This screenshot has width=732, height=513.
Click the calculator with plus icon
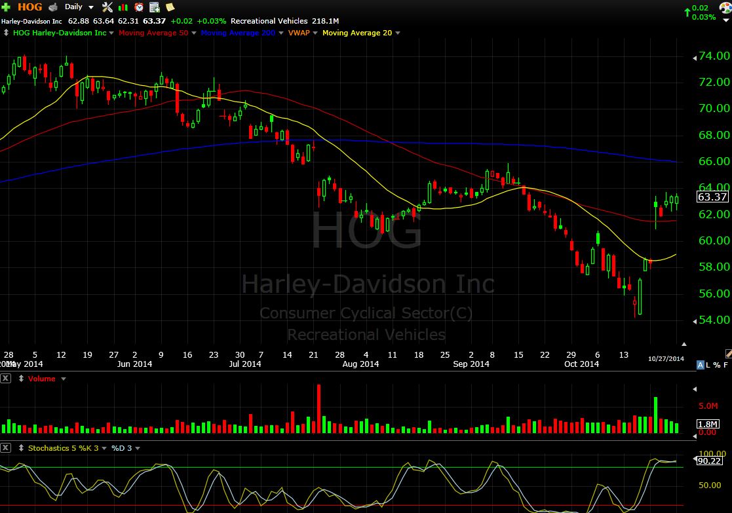(x=155, y=7)
